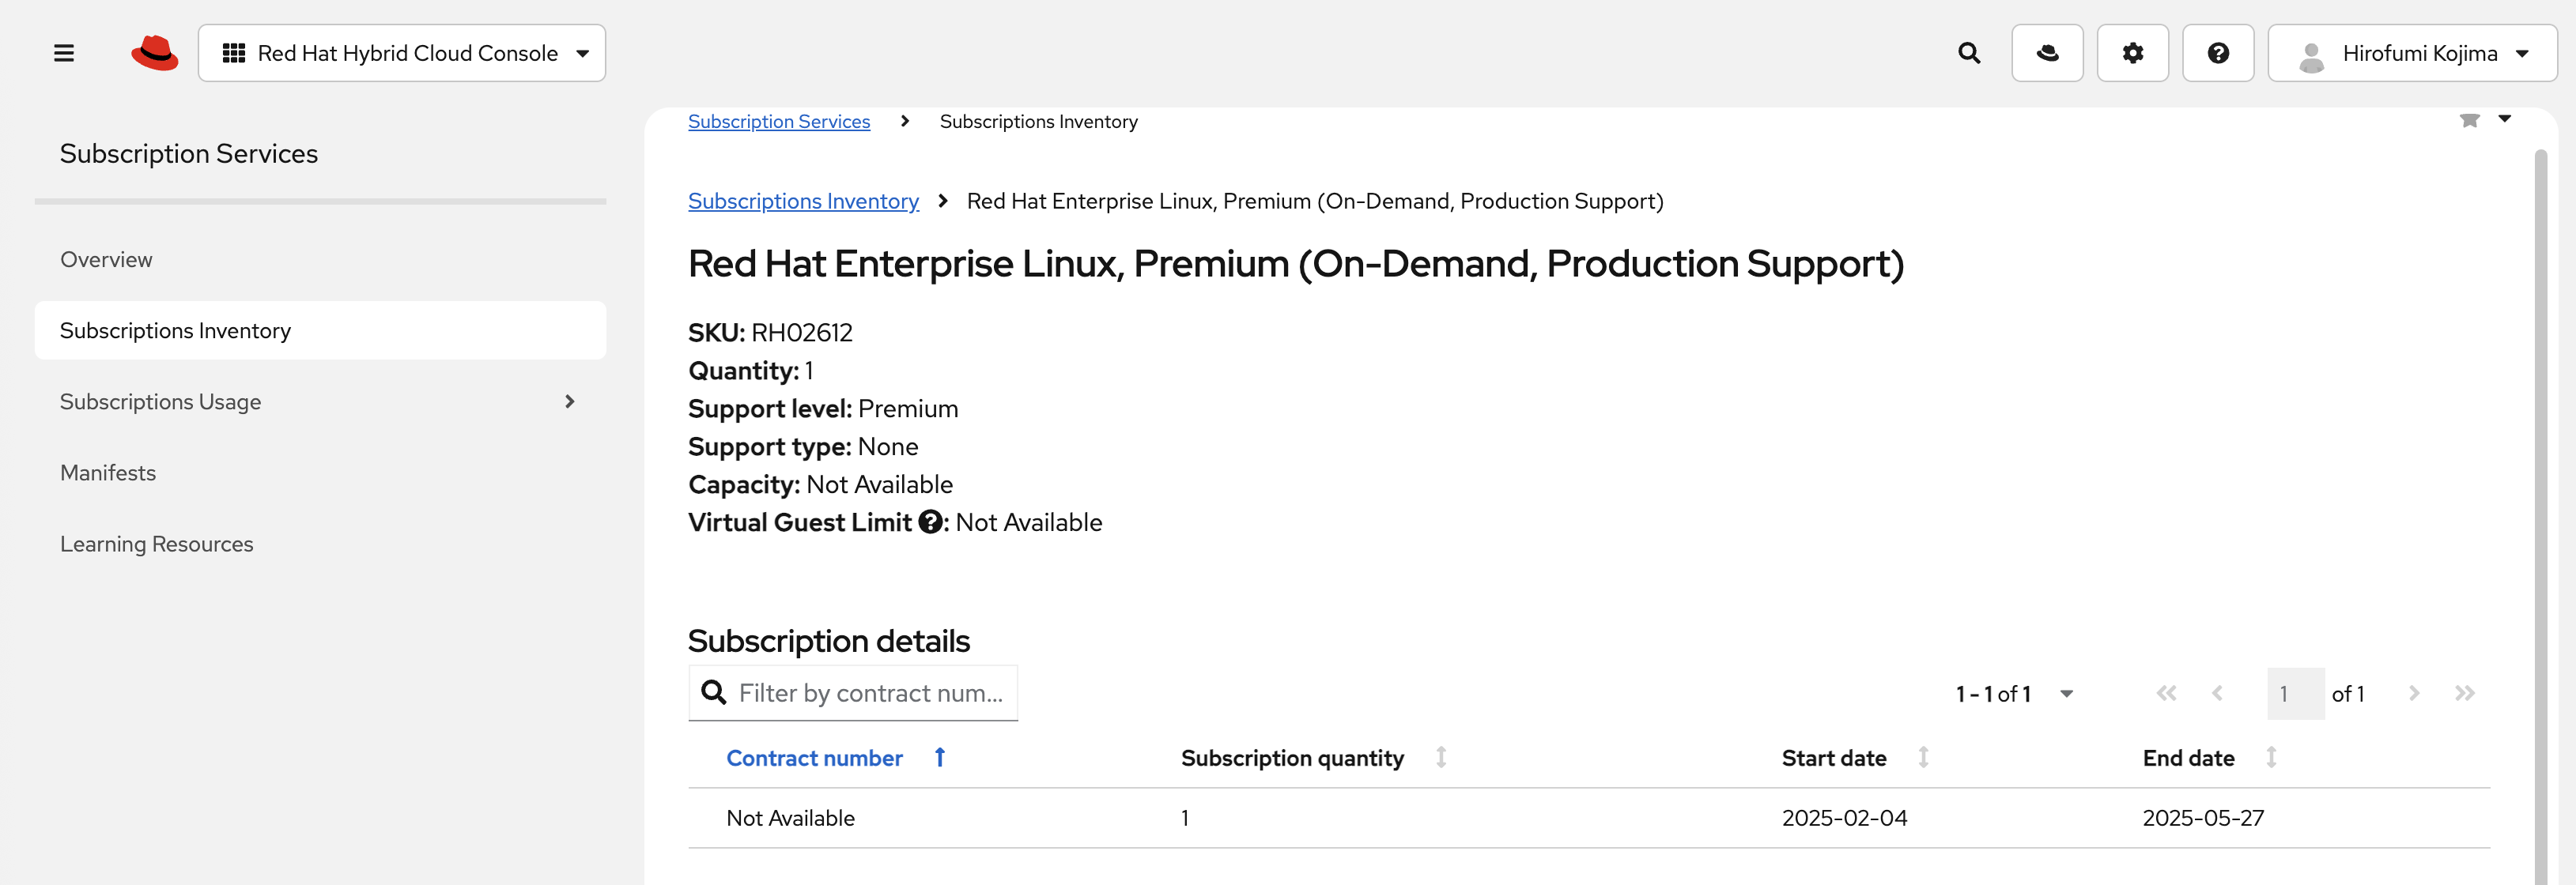The width and height of the screenshot is (2576, 885).
Task: Open Hirofumi Kojima user menu
Action: coord(2412,53)
